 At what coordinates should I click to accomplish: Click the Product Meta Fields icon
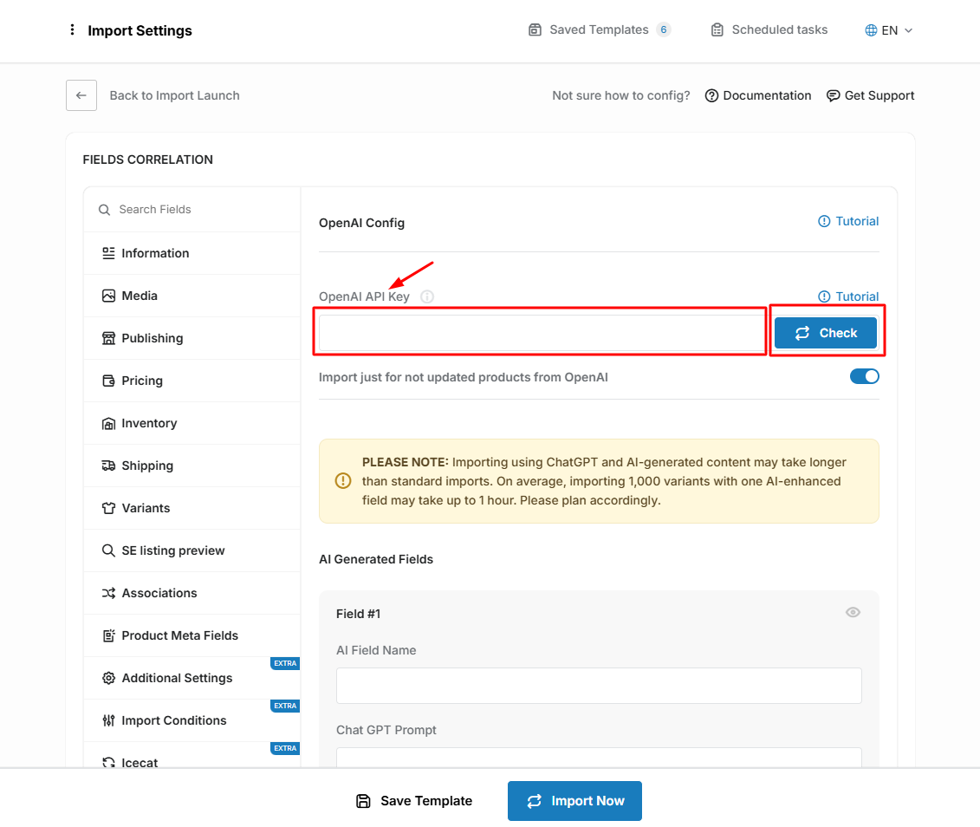pyautogui.click(x=109, y=635)
